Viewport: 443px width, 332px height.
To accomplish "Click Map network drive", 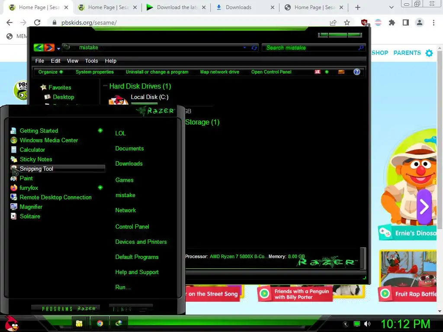I will coord(219,72).
